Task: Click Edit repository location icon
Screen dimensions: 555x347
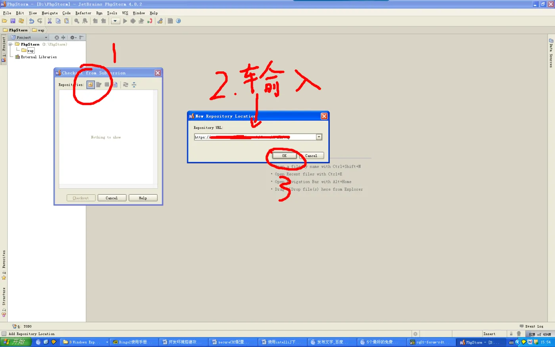Action: (99, 84)
